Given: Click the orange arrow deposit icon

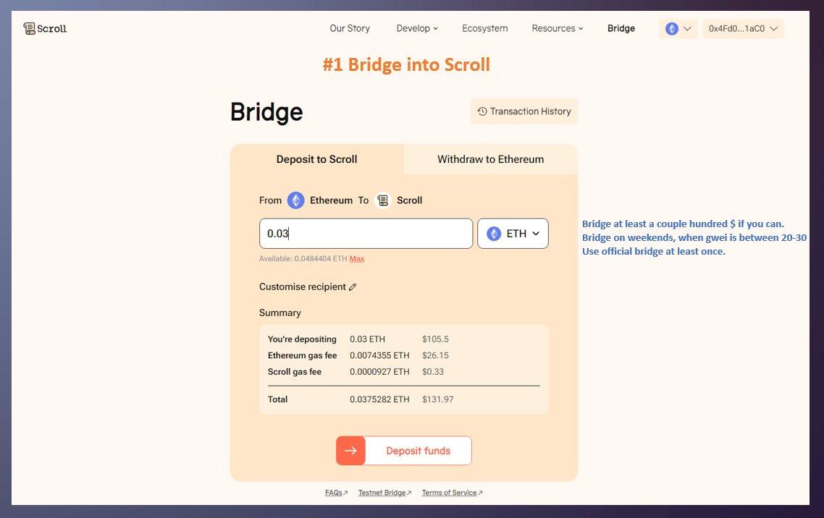Looking at the screenshot, I should click(x=350, y=451).
